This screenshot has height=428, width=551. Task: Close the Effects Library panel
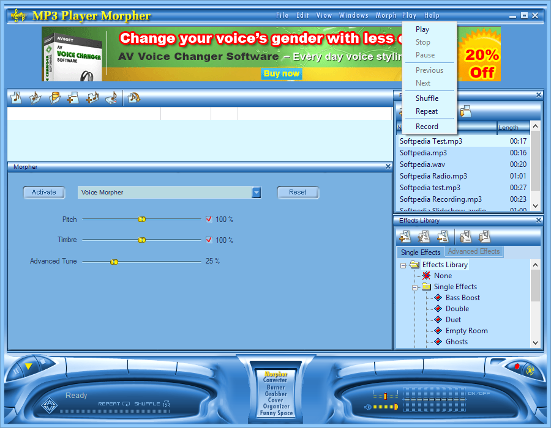click(x=539, y=220)
